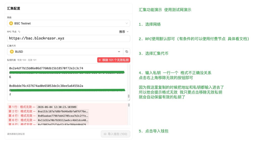Open the BSC Testnet network dropdown

click(x=69, y=23)
